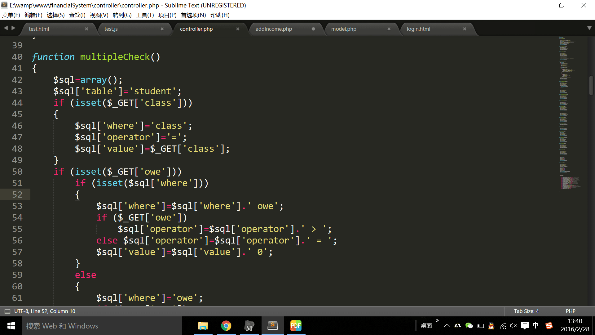This screenshot has width=595, height=335.
Task: Open the PHP syntax selector
Action: pos(570,311)
